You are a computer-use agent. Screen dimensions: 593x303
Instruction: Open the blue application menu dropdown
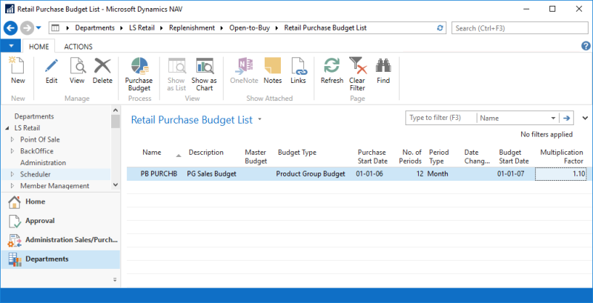[x=11, y=46]
